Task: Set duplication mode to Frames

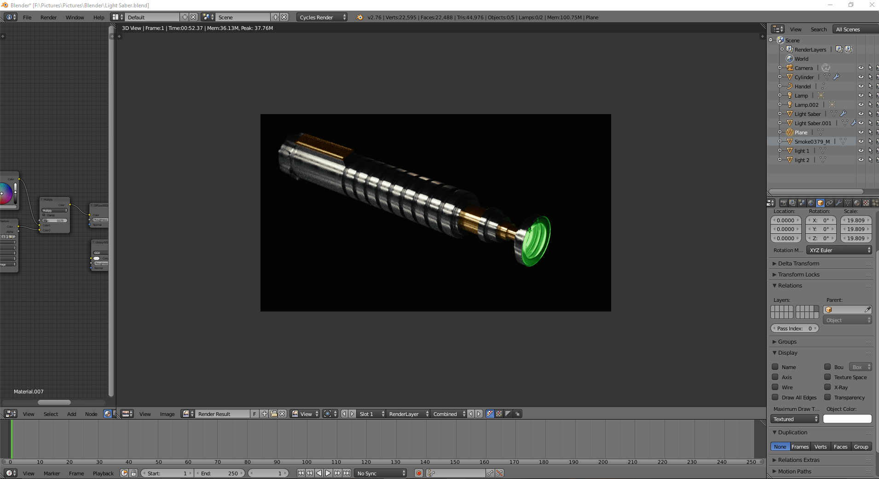Action: [x=801, y=446]
